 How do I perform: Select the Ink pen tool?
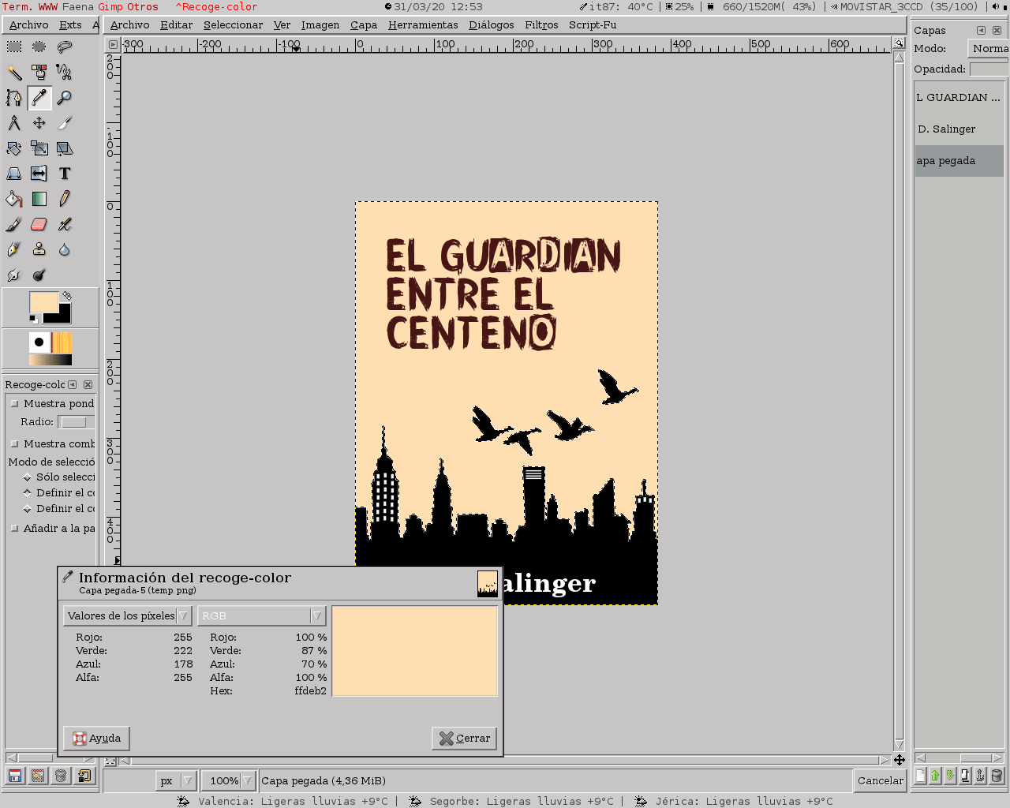click(x=14, y=249)
